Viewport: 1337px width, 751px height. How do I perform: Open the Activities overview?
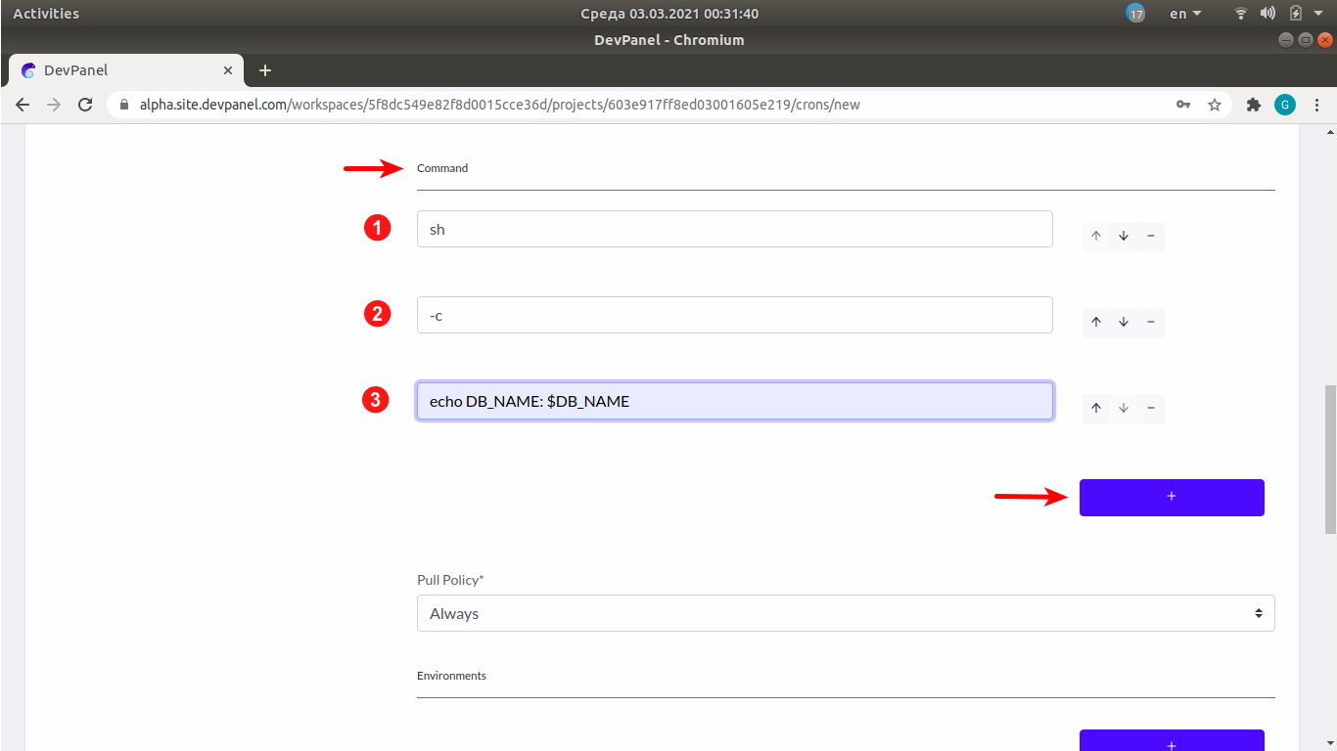[x=46, y=13]
